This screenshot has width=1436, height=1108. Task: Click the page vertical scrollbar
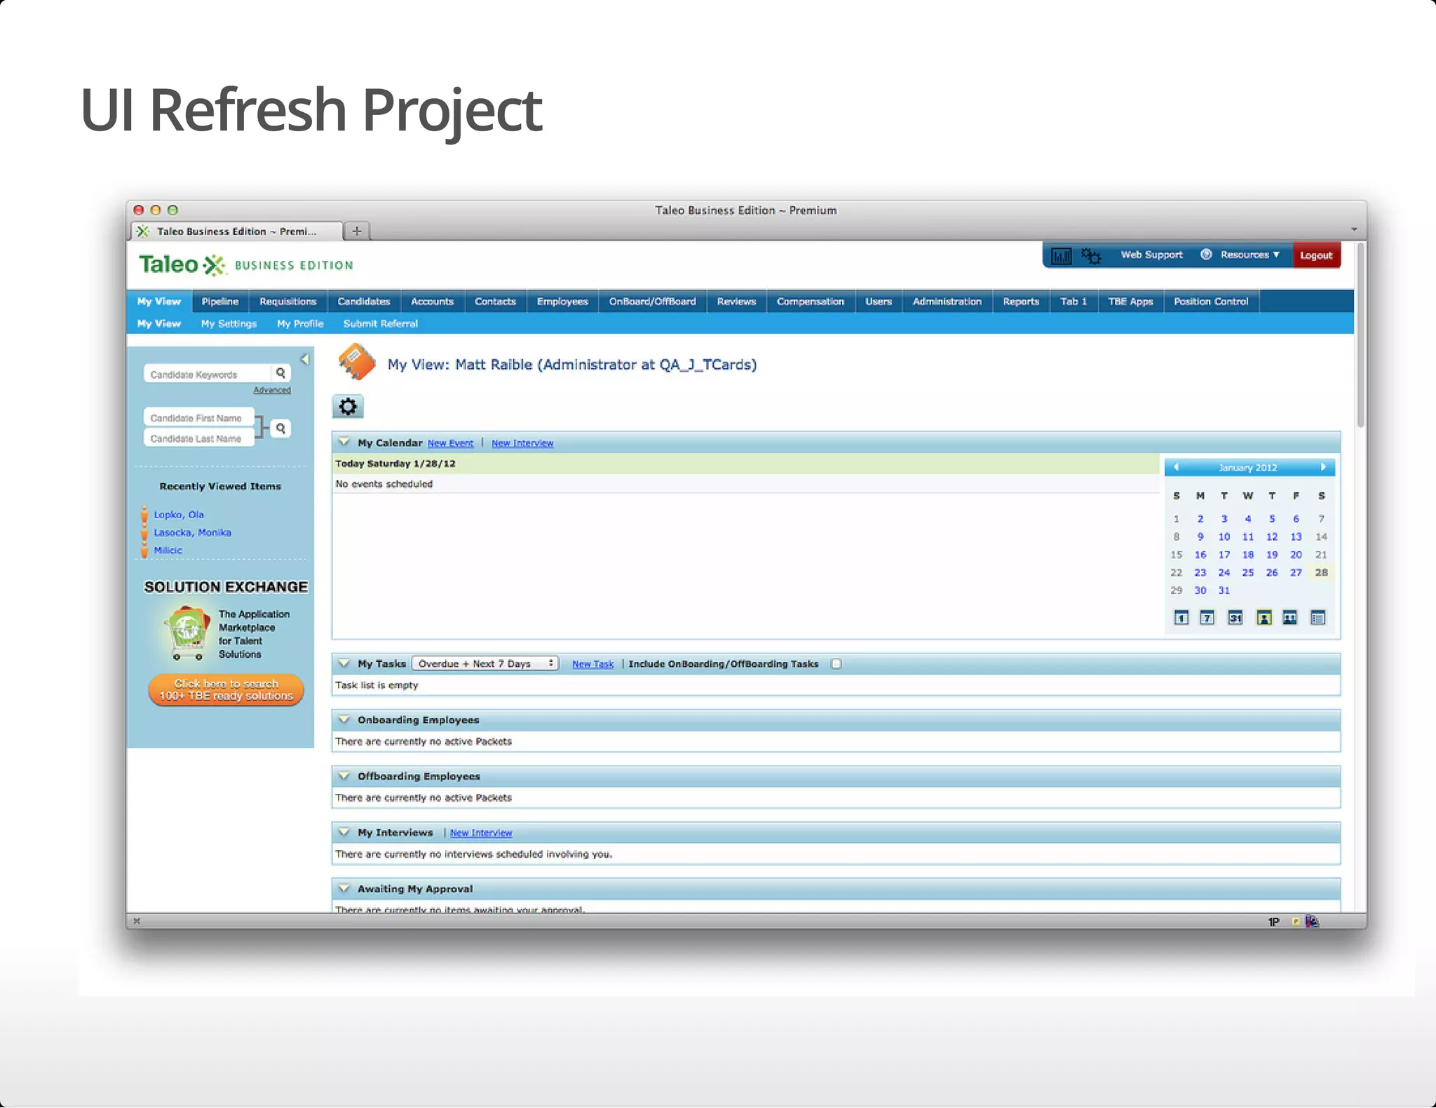pos(1360,335)
